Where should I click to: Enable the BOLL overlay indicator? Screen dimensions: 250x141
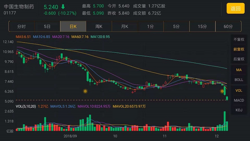coord(239,80)
